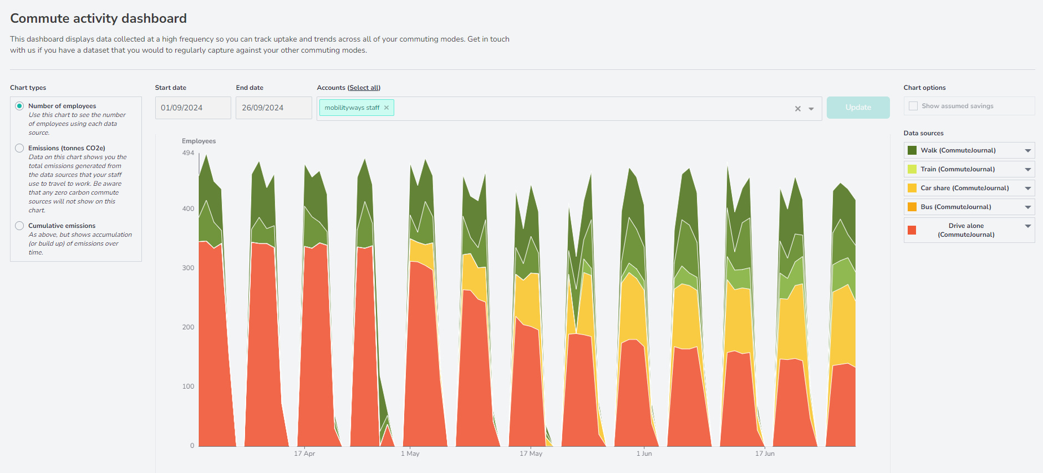1043x473 pixels.
Task: Remove the mobilityways staff account tag
Action: (x=386, y=108)
